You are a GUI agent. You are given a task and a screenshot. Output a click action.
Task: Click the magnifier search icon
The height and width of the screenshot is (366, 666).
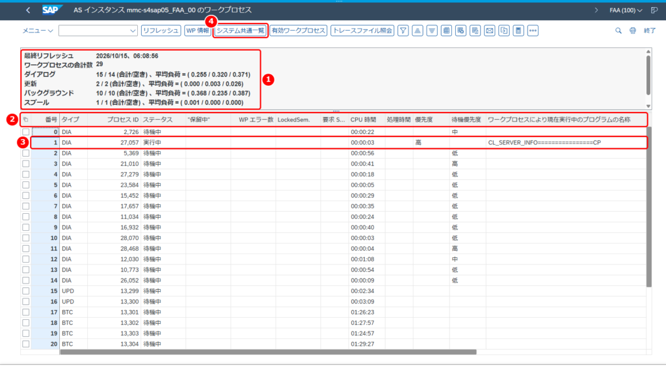pos(619,31)
